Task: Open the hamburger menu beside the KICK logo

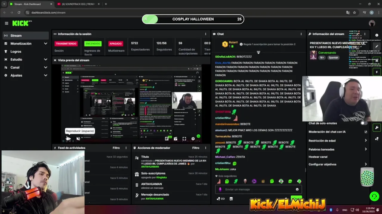Action: pos(6,23)
